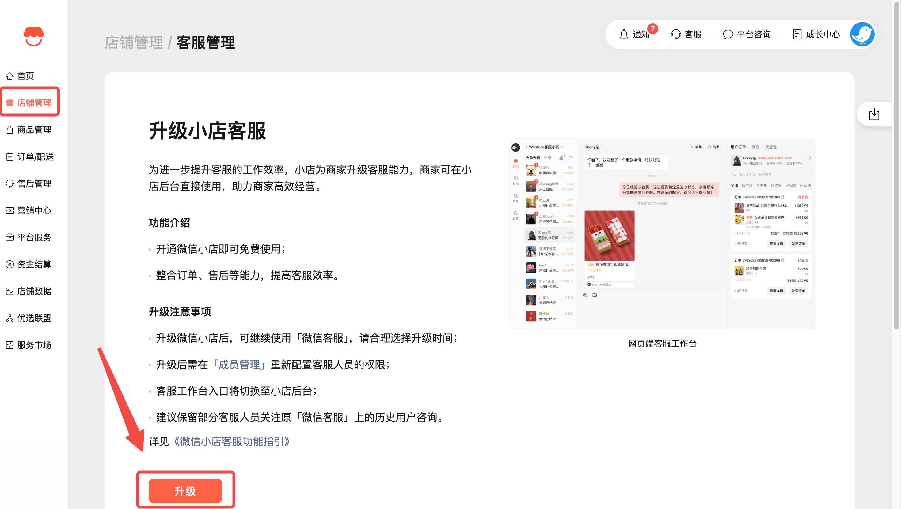Click the 整合订单、售后等能力 bullet
901x509 pixels.
click(248, 276)
